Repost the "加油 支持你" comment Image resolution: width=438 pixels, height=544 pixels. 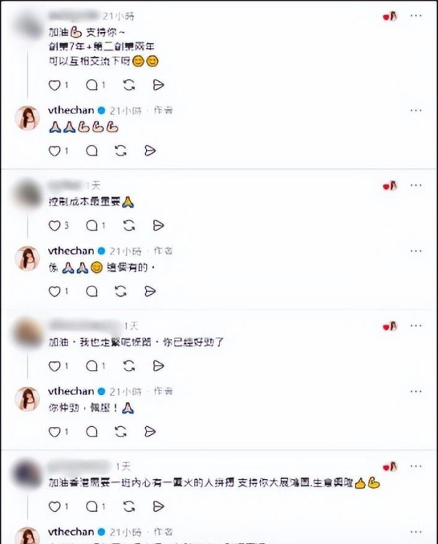128,85
